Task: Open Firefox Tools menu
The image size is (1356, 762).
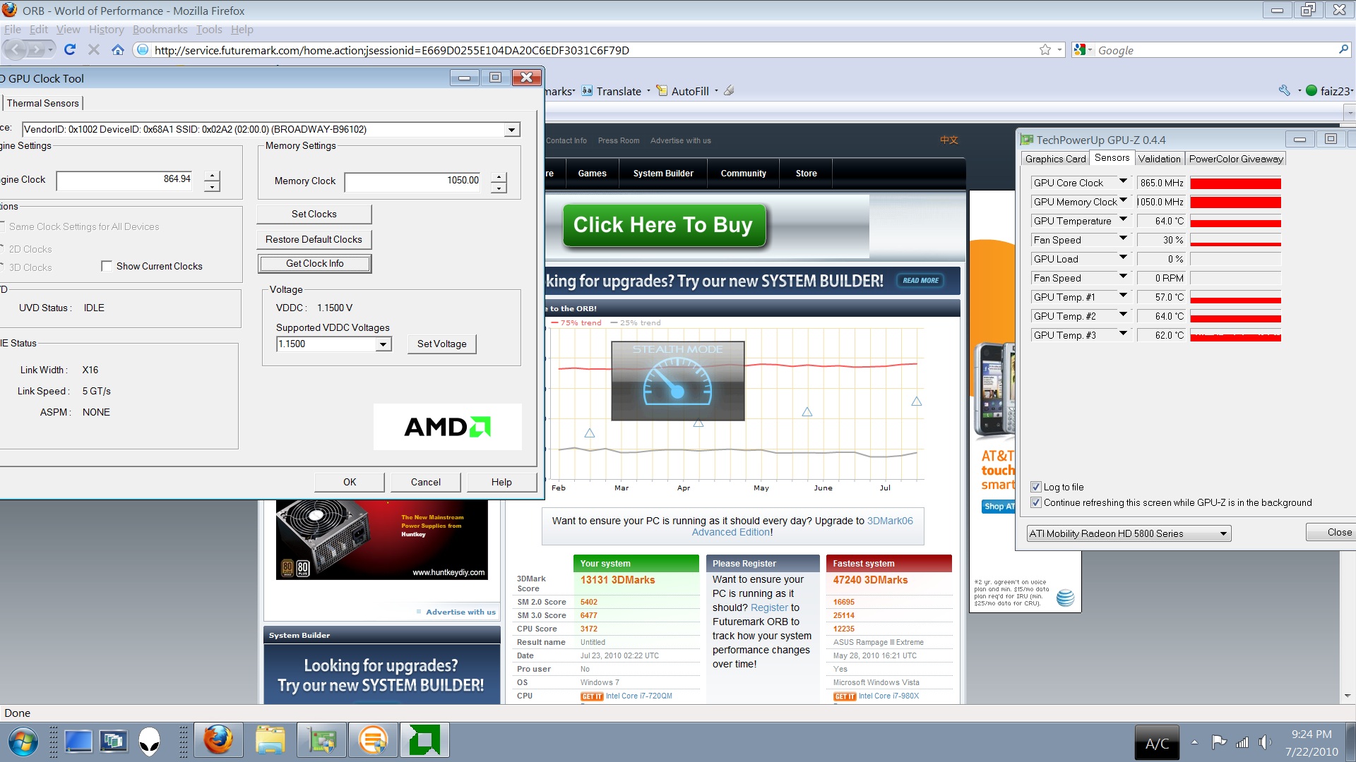Action: (209, 30)
